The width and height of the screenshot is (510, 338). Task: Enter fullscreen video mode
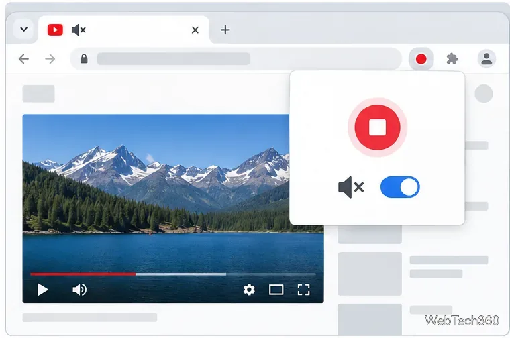coord(304,290)
